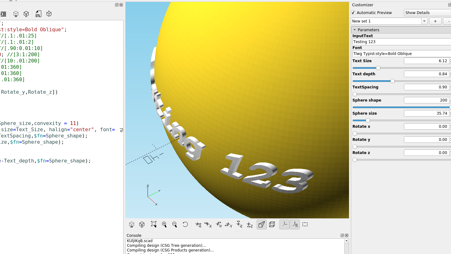Start a preview render with the Preview icon
The image size is (451, 254).
tap(16, 14)
